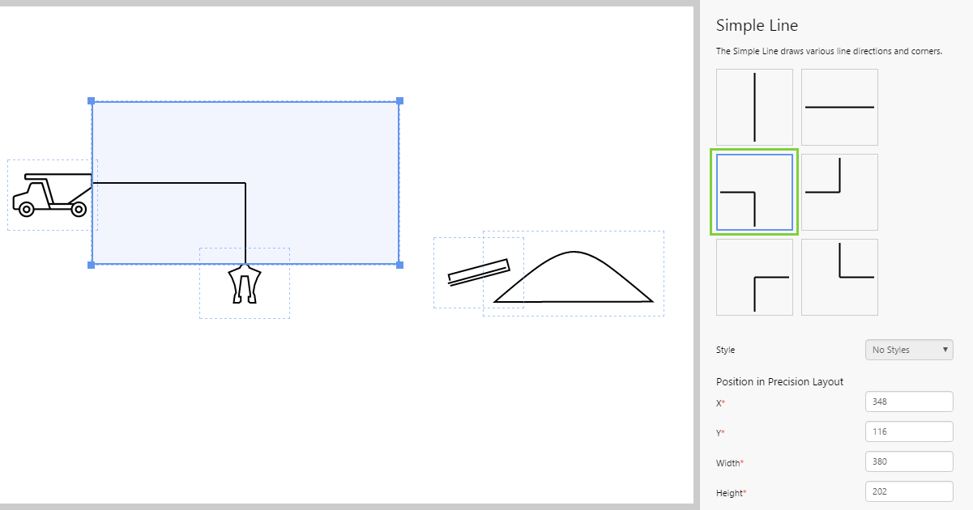
Task: Click the stockpile mound shape
Action: [574, 278]
